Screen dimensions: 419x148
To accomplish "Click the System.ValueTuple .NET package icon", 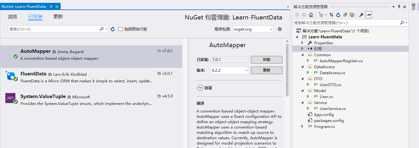I will (11, 98).
